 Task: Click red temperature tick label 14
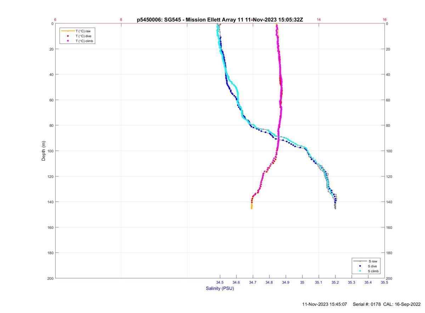(319, 20)
